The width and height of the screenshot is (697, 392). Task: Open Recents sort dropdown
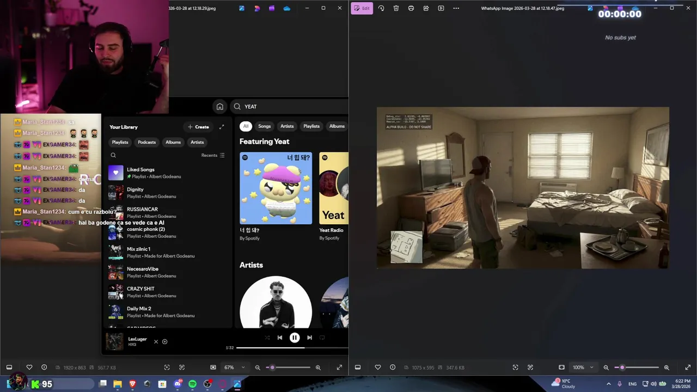213,156
